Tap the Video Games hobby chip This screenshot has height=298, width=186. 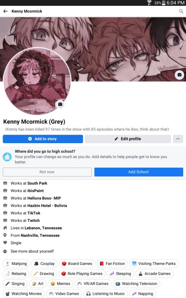pos(64,293)
